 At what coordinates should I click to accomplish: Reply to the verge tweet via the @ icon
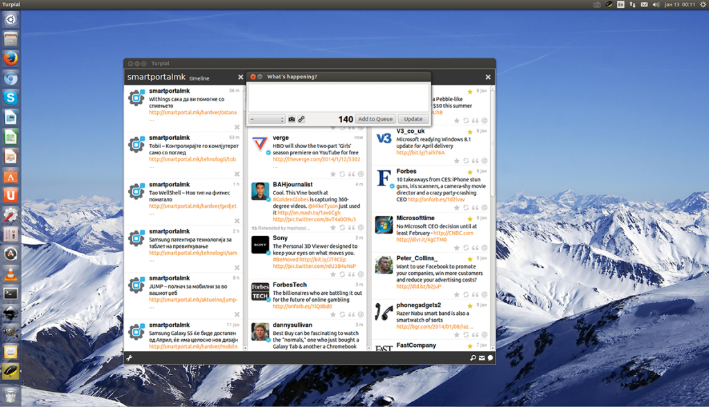click(x=360, y=174)
